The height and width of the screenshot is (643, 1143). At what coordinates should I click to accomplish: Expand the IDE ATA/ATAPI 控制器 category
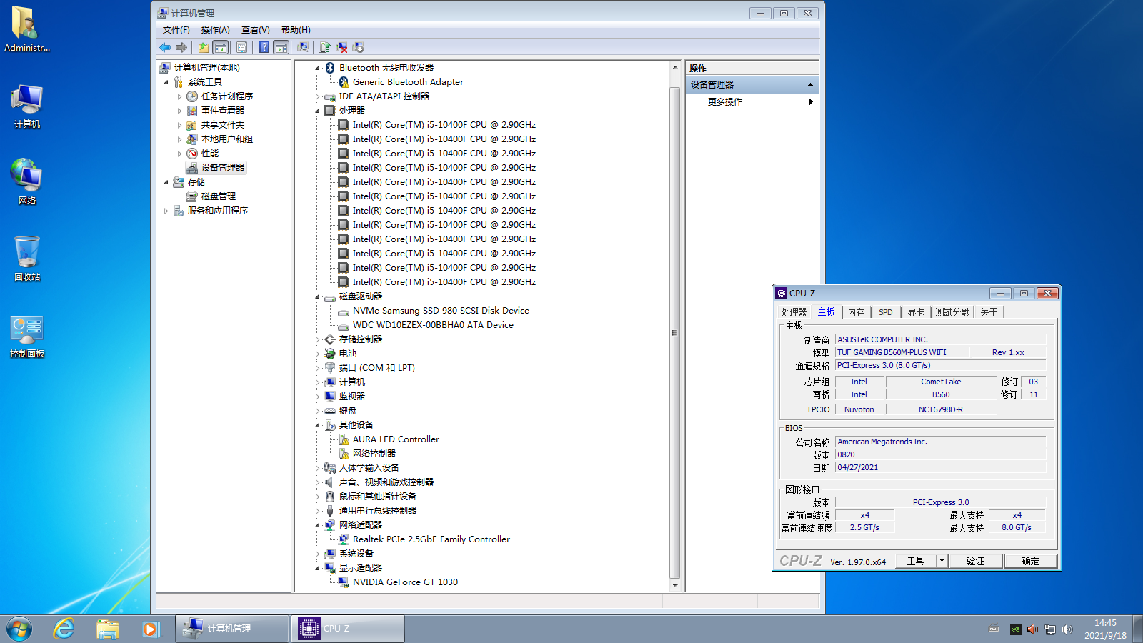318,96
